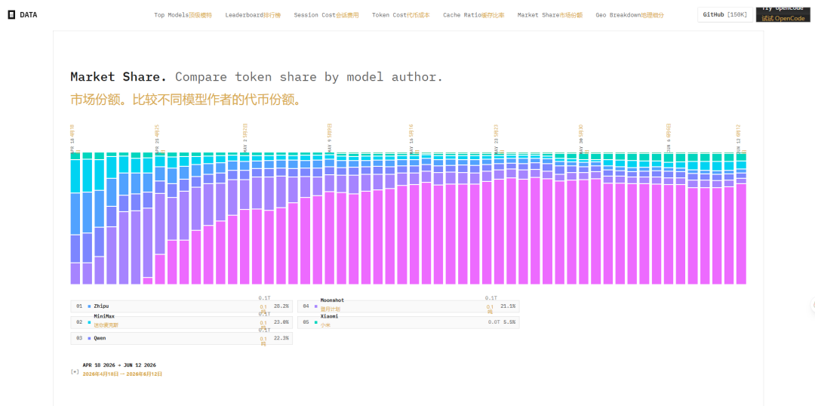Click the GitHub [150K] button

tap(725, 14)
